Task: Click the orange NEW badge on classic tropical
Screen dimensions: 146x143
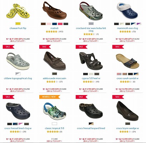Action: [50, 97]
